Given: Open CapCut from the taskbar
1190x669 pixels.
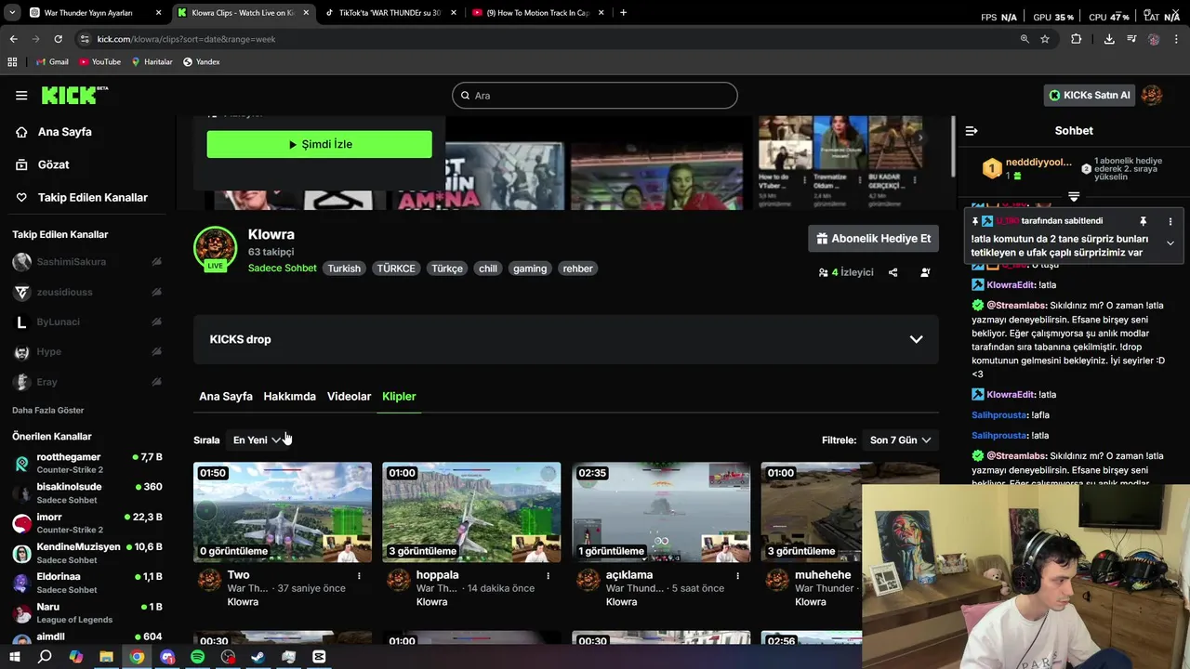Looking at the screenshot, I should pyautogui.click(x=319, y=657).
